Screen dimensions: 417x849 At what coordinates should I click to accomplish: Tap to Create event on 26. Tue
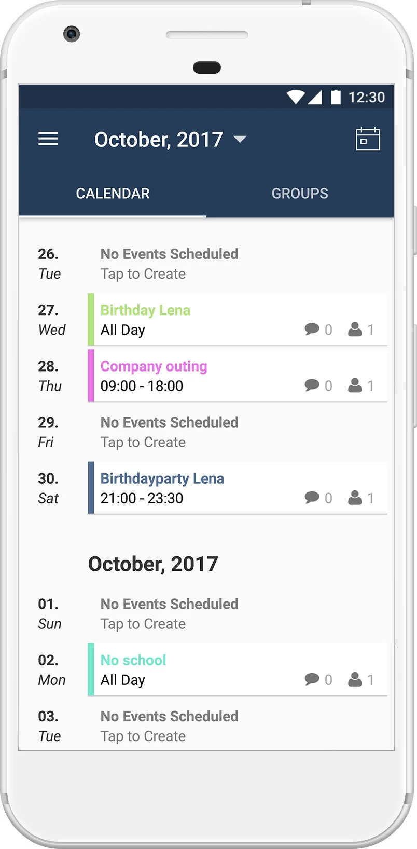[x=143, y=274]
